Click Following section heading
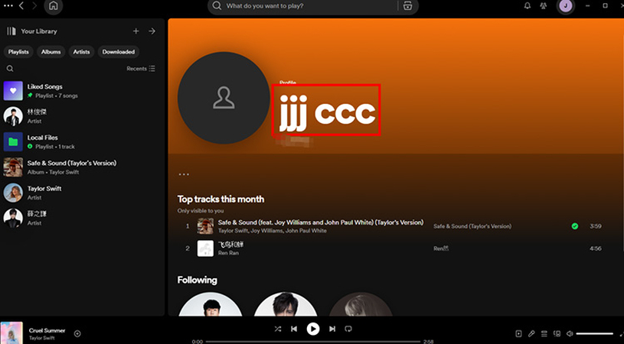This screenshot has height=344, width=624. pyautogui.click(x=197, y=280)
